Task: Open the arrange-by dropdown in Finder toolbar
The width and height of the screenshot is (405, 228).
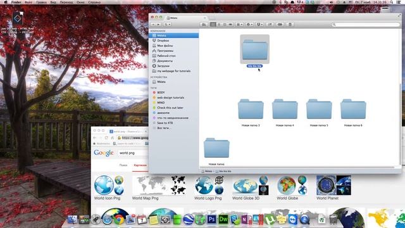Action: pos(240,24)
